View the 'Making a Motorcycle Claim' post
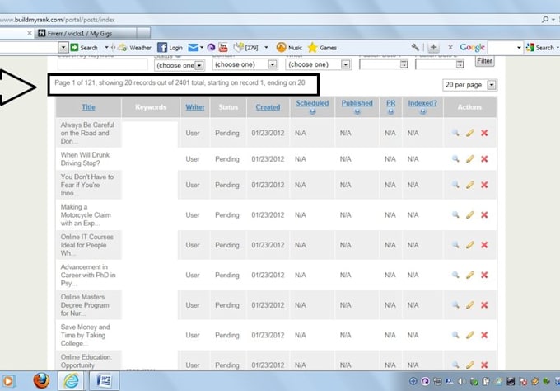The image size is (560, 391). [455, 215]
